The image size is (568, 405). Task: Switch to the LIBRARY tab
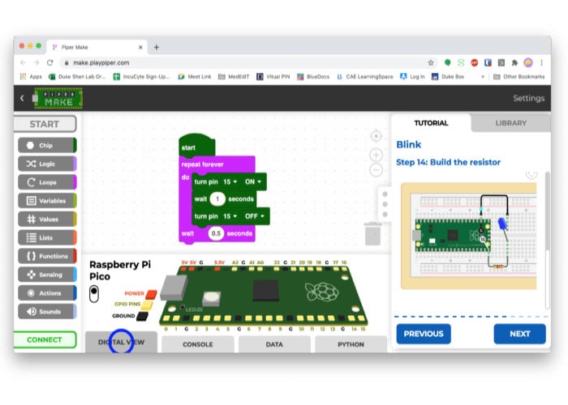510,123
